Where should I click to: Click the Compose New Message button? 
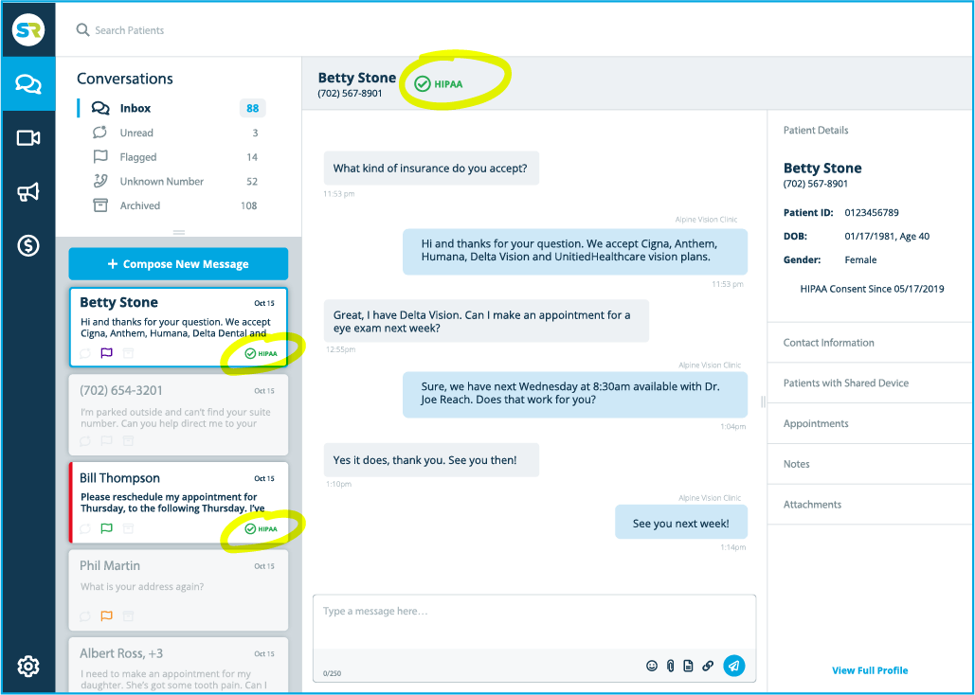(x=178, y=264)
